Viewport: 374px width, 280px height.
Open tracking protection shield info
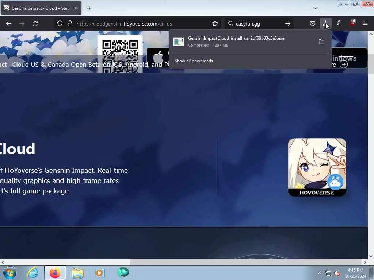click(x=60, y=24)
